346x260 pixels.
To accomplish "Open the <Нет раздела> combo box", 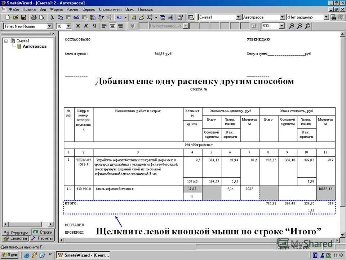I will click(x=326, y=17).
